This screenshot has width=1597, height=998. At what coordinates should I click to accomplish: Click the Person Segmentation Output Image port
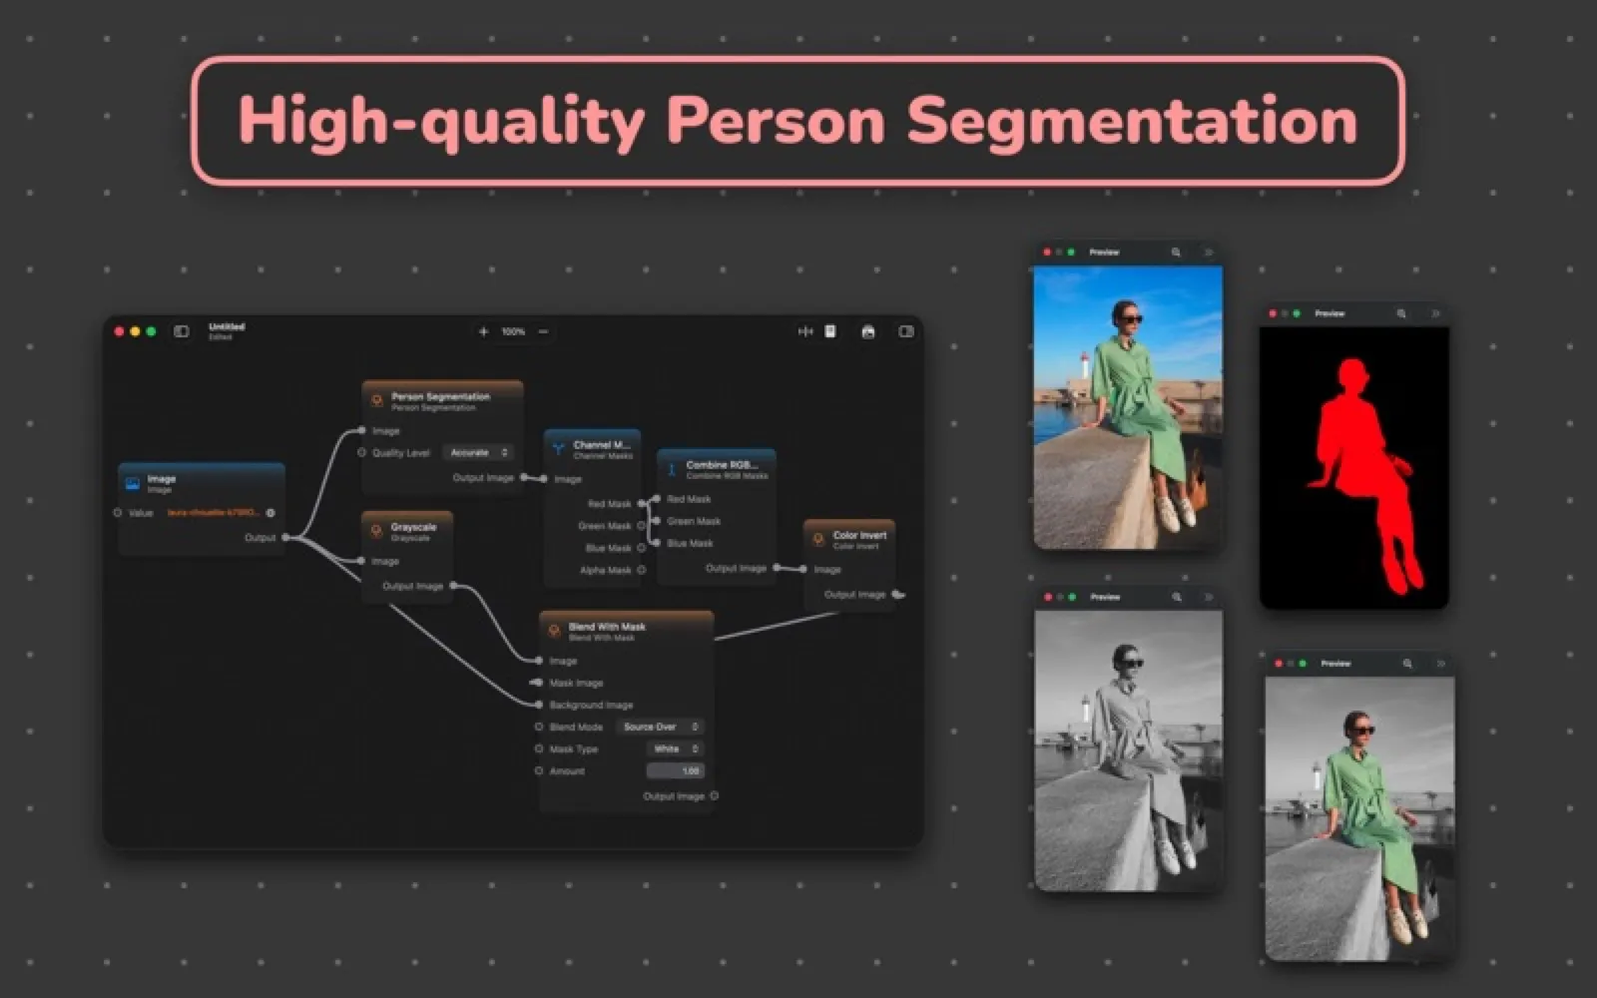(x=524, y=477)
